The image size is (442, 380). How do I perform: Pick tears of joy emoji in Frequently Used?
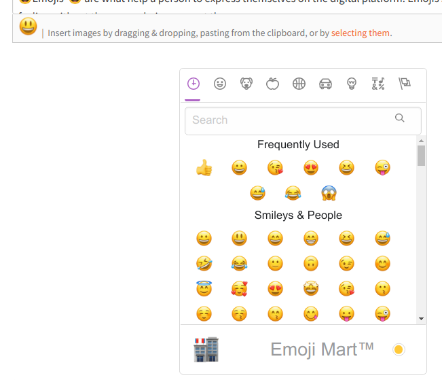(x=293, y=193)
